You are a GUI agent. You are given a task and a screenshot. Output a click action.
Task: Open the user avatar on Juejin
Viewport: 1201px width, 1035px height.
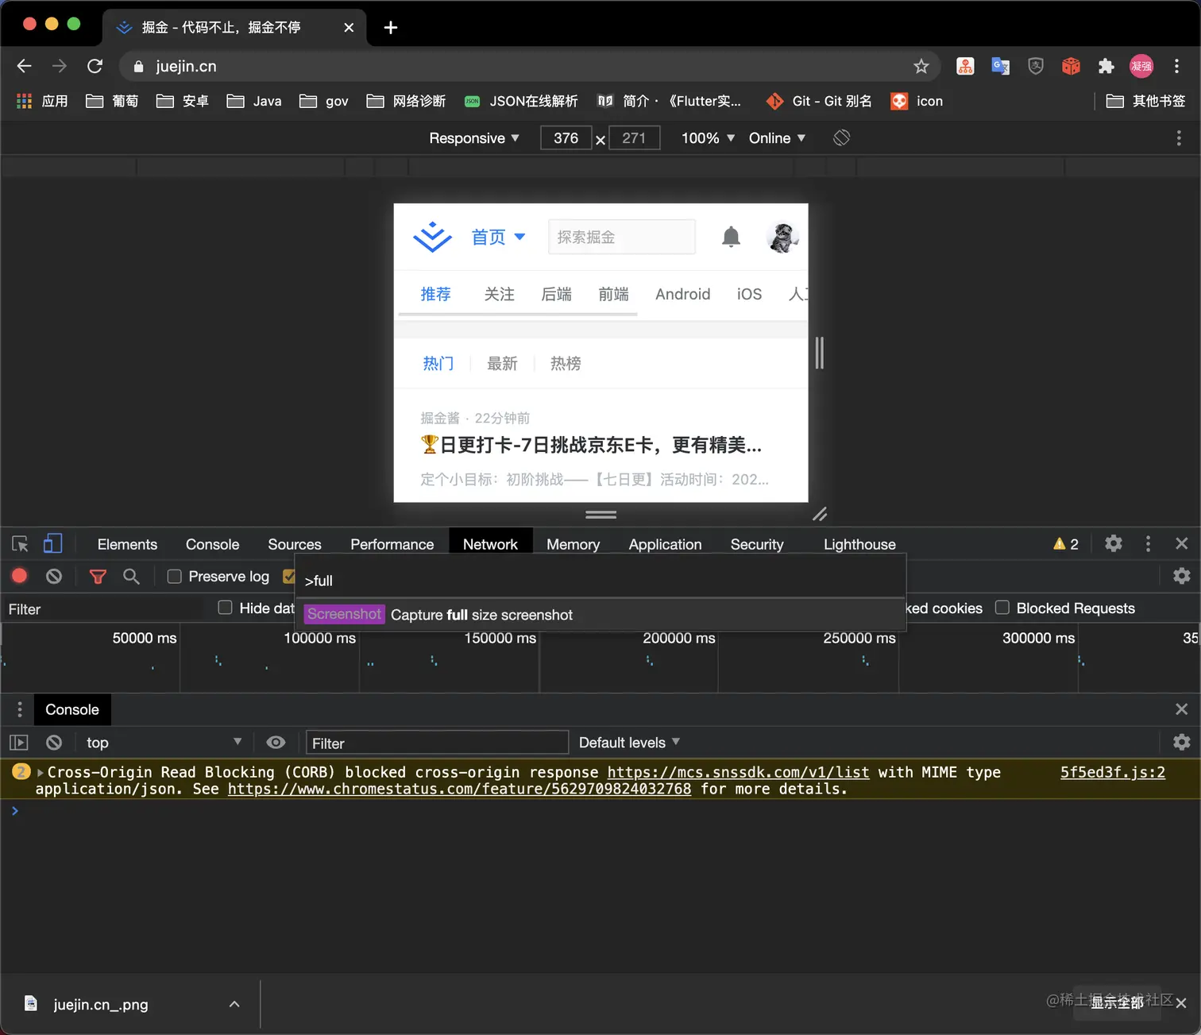click(x=782, y=237)
